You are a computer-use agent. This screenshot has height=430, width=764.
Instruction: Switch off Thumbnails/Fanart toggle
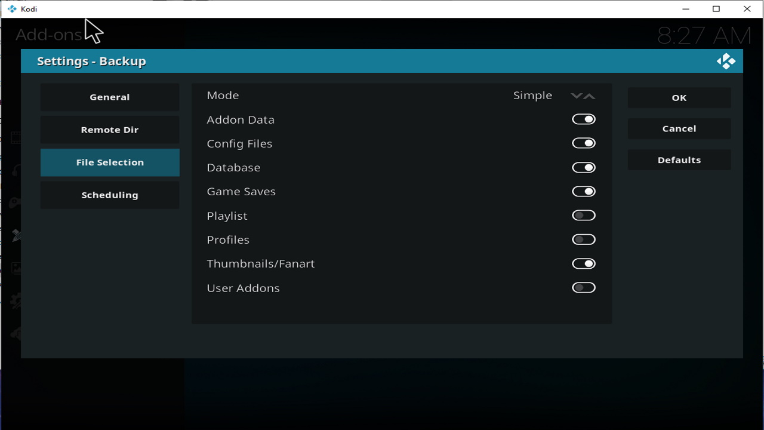pos(583,263)
